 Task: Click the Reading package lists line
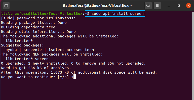click(34, 23)
